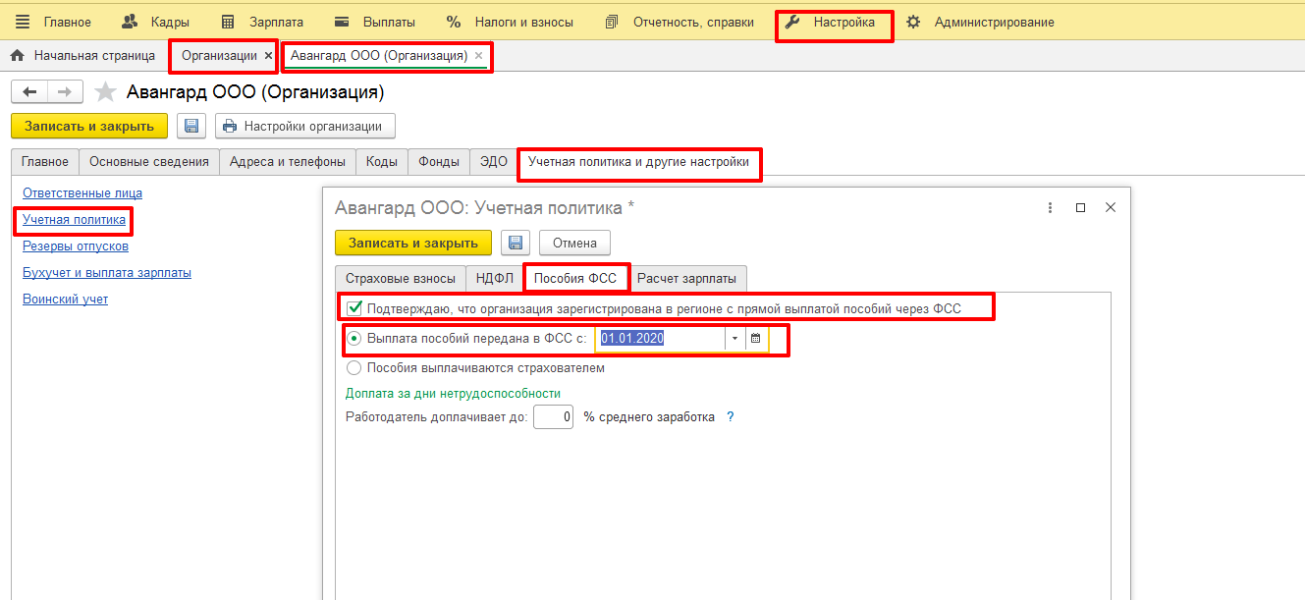This screenshot has height=600, width=1305.
Task: Switch to the НДФЛ tab
Action: [x=495, y=279]
